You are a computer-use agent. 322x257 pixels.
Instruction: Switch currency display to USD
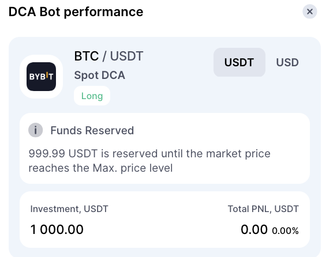point(287,62)
